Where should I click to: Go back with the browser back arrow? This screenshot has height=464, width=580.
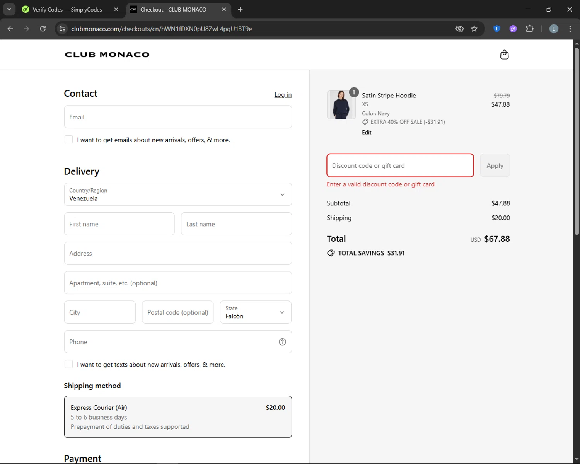click(10, 29)
